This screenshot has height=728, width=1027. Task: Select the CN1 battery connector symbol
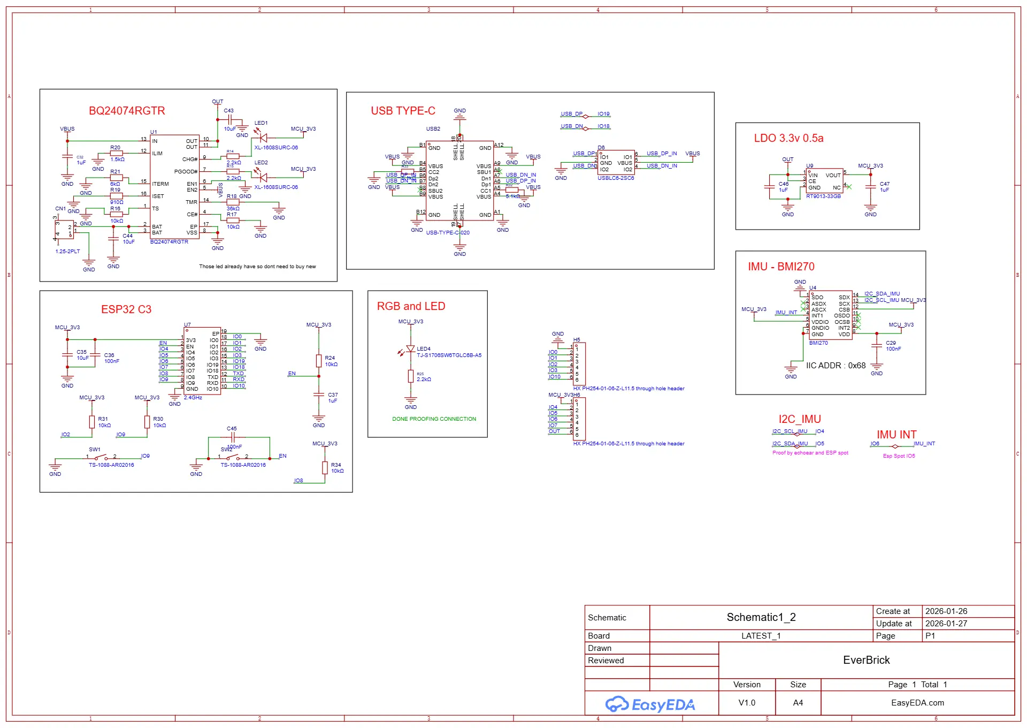tap(64, 230)
